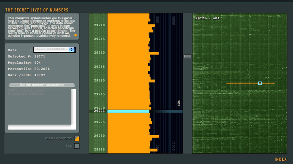Toggle the linear / logarithmic scale box

(77, 138)
